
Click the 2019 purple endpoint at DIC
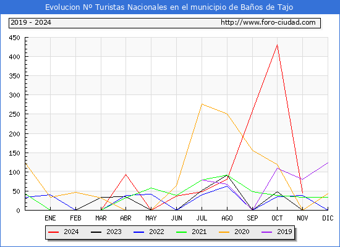point(328,162)
